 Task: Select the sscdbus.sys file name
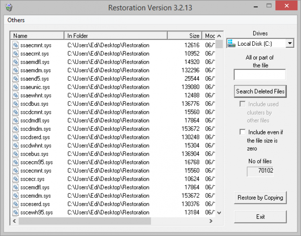tap(35, 104)
